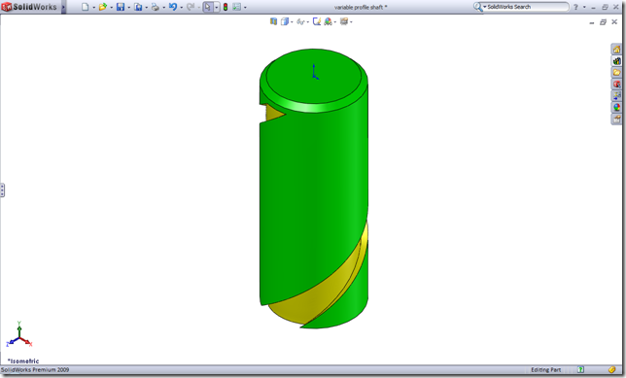Open the Options icon
Image resolution: width=626 pixels, height=378 pixels.
point(237,7)
